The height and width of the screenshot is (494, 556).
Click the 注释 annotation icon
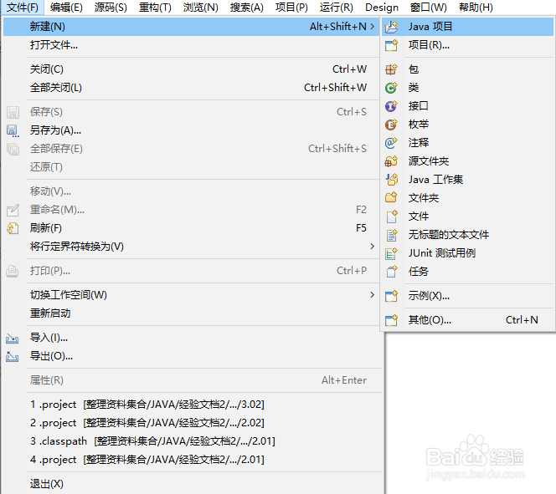point(392,143)
